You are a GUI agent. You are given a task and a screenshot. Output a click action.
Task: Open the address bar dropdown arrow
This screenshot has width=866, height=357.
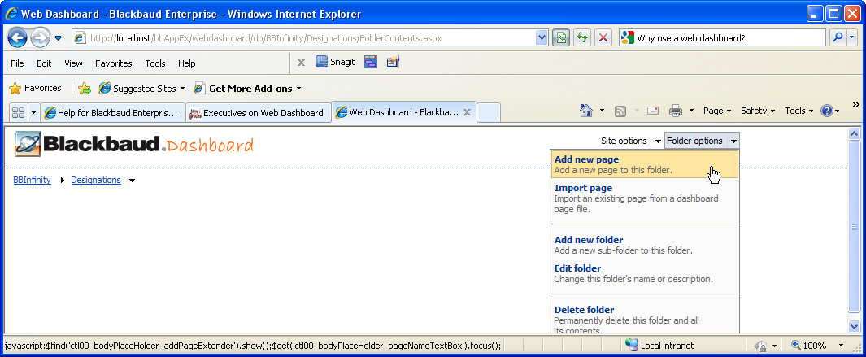coord(542,38)
